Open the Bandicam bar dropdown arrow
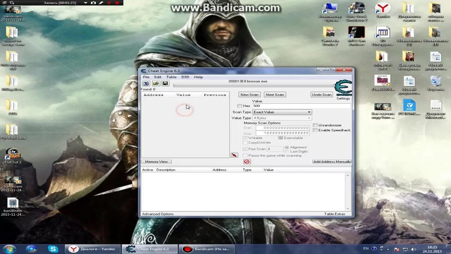The image size is (451, 254). click(x=86, y=3)
